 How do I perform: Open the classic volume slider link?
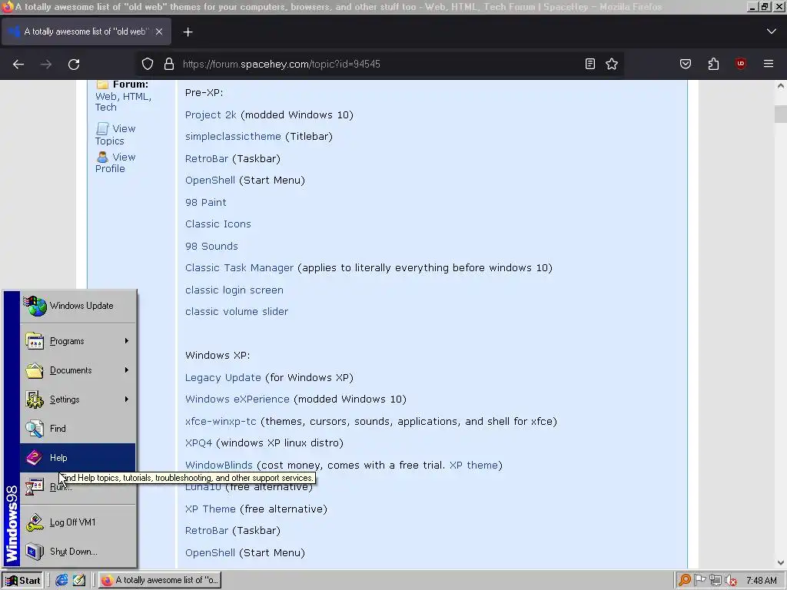pos(237,312)
